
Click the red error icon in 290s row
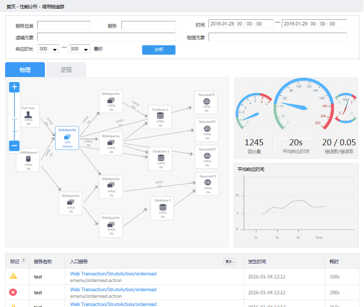13,292
